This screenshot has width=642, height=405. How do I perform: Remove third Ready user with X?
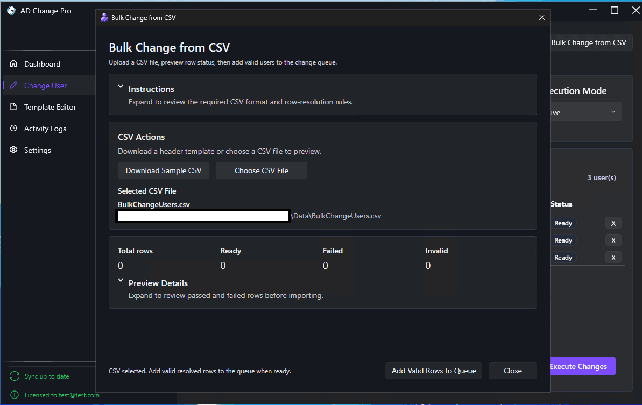(613, 257)
